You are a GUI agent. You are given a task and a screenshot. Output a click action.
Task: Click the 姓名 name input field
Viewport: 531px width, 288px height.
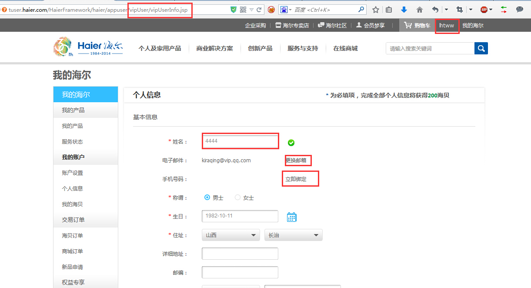(240, 141)
